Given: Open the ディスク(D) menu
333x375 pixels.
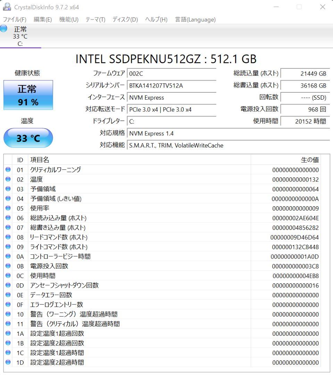Looking at the screenshot, I should coord(125,19).
